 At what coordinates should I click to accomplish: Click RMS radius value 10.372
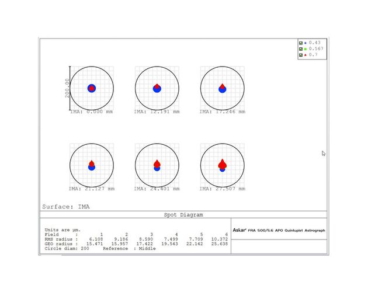(x=220, y=239)
